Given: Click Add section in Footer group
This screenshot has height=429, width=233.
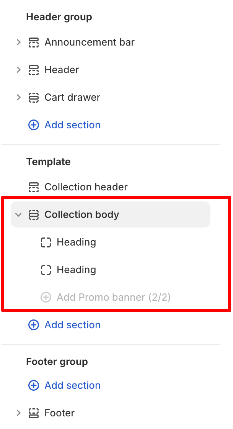Looking at the screenshot, I should pos(72,385).
